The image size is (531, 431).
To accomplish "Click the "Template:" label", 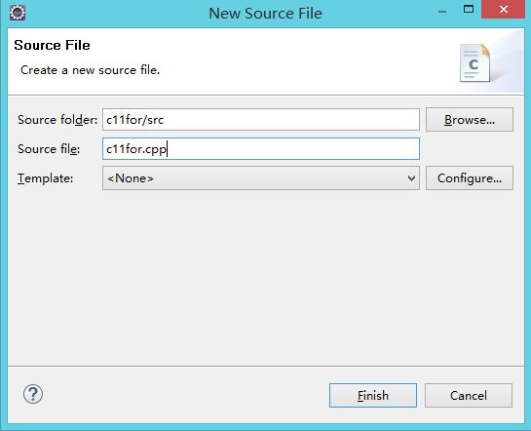I will (x=46, y=178).
